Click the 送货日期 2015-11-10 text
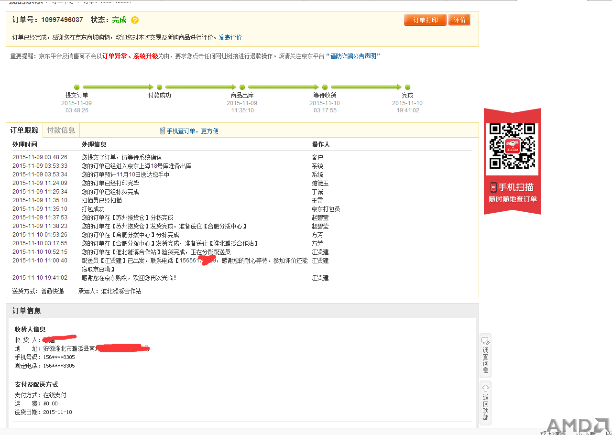The height and width of the screenshot is (435, 612). (x=43, y=412)
